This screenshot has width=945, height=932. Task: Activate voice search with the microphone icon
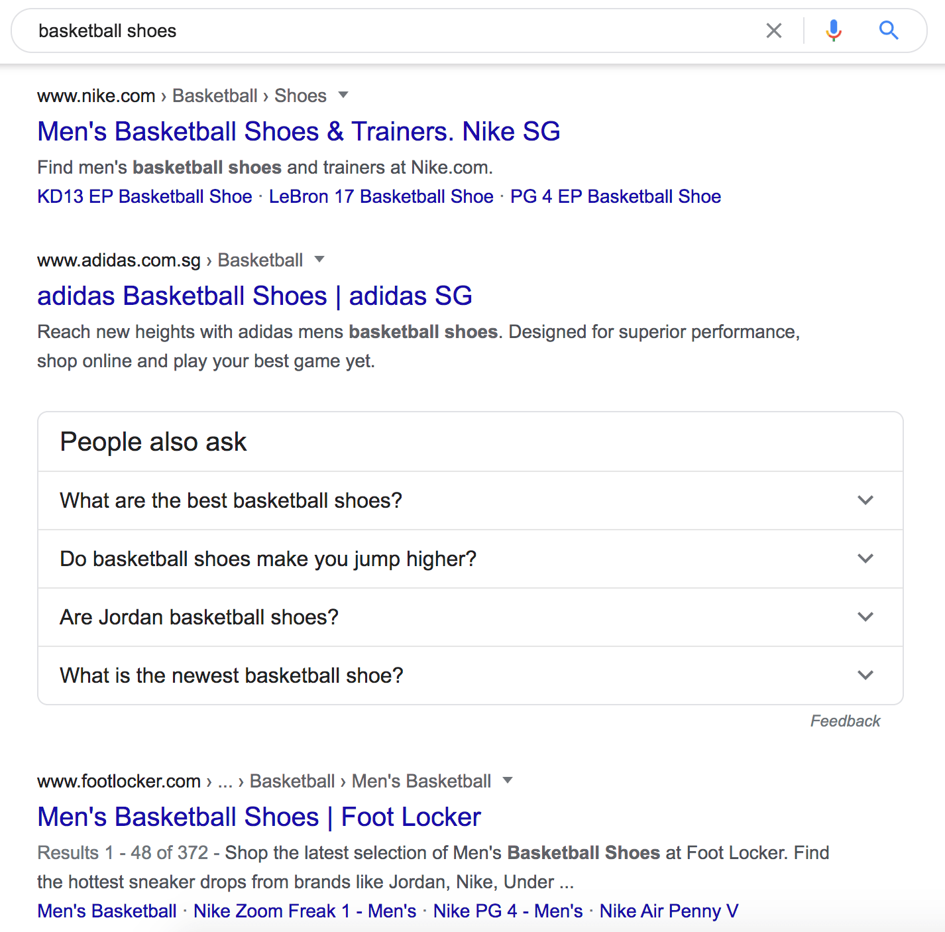pos(833,30)
